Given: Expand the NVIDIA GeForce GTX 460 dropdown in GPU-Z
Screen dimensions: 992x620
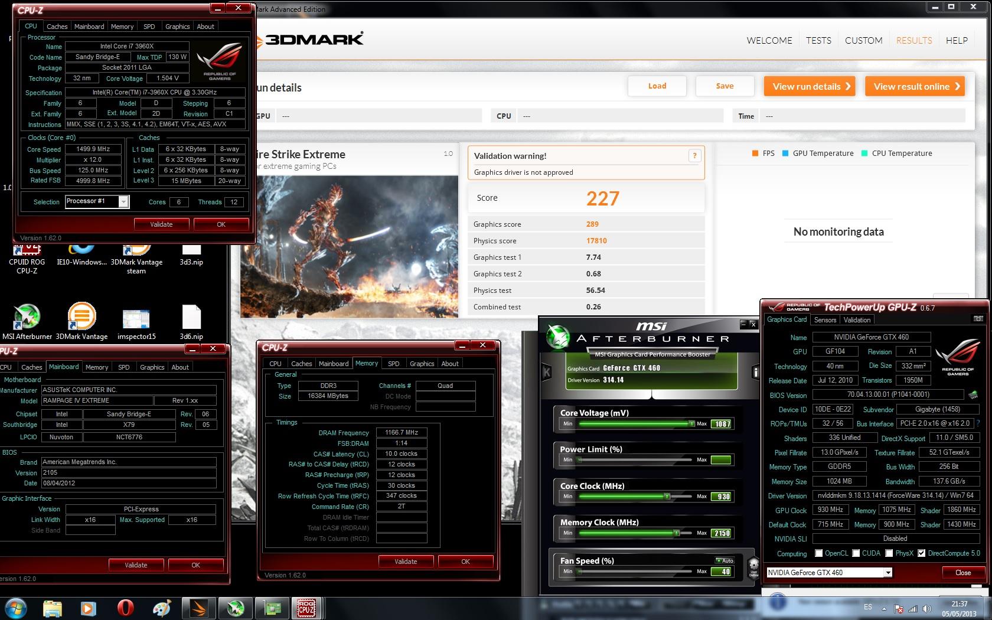Looking at the screenshot, I should click(887, 573).
